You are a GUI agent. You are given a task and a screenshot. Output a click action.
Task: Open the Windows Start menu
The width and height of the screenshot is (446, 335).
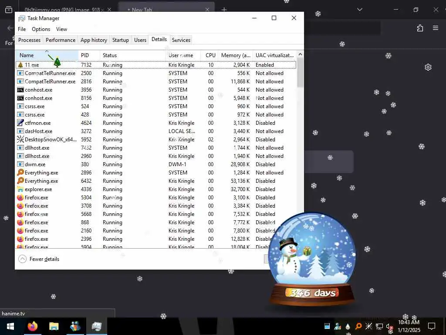pos(10,326)
